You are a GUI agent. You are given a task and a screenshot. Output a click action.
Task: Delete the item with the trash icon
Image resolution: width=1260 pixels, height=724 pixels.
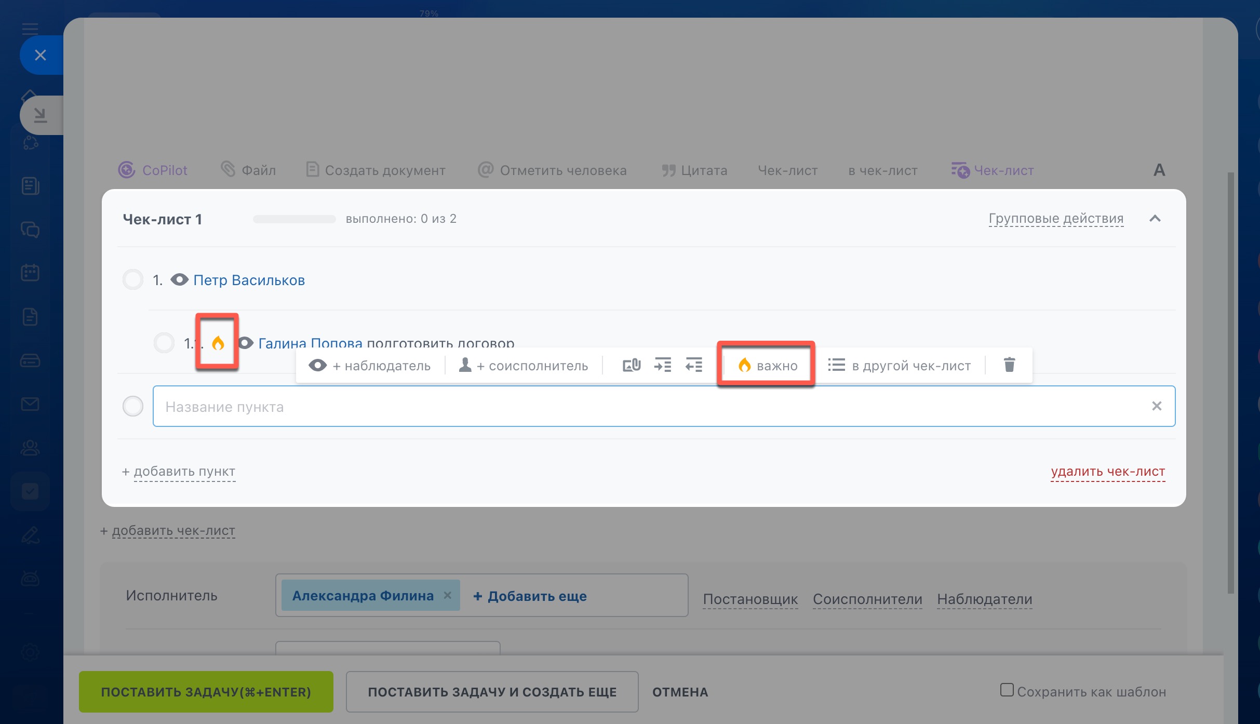pyautogui.click(x=1009, y=365)
